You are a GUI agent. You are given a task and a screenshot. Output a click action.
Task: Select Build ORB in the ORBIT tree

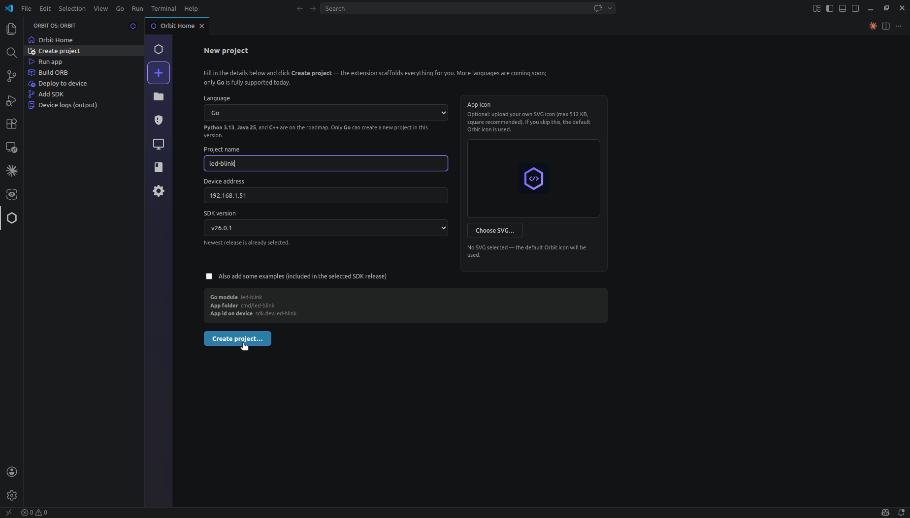tap(84, 72)
